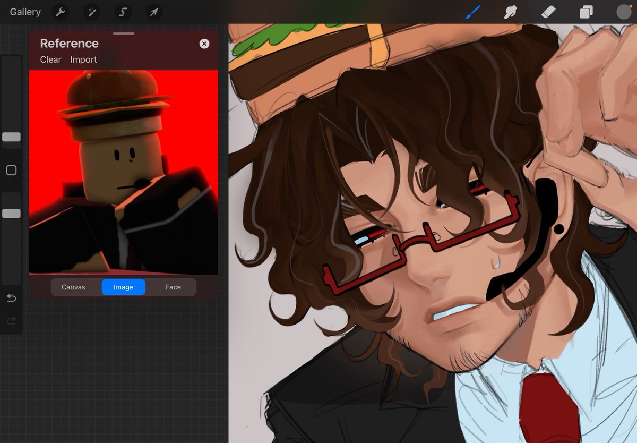Viewport: 637px width, 443px height.
Task: Click the burger-hat reference image
Action: 124,173
